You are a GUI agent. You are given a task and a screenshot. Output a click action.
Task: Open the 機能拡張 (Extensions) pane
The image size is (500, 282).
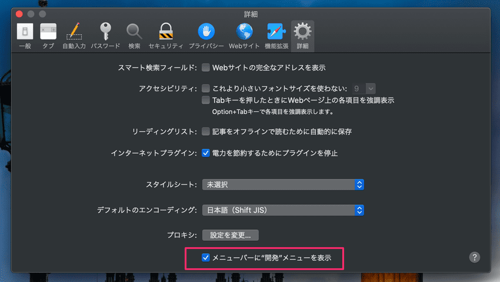[276, 35]
